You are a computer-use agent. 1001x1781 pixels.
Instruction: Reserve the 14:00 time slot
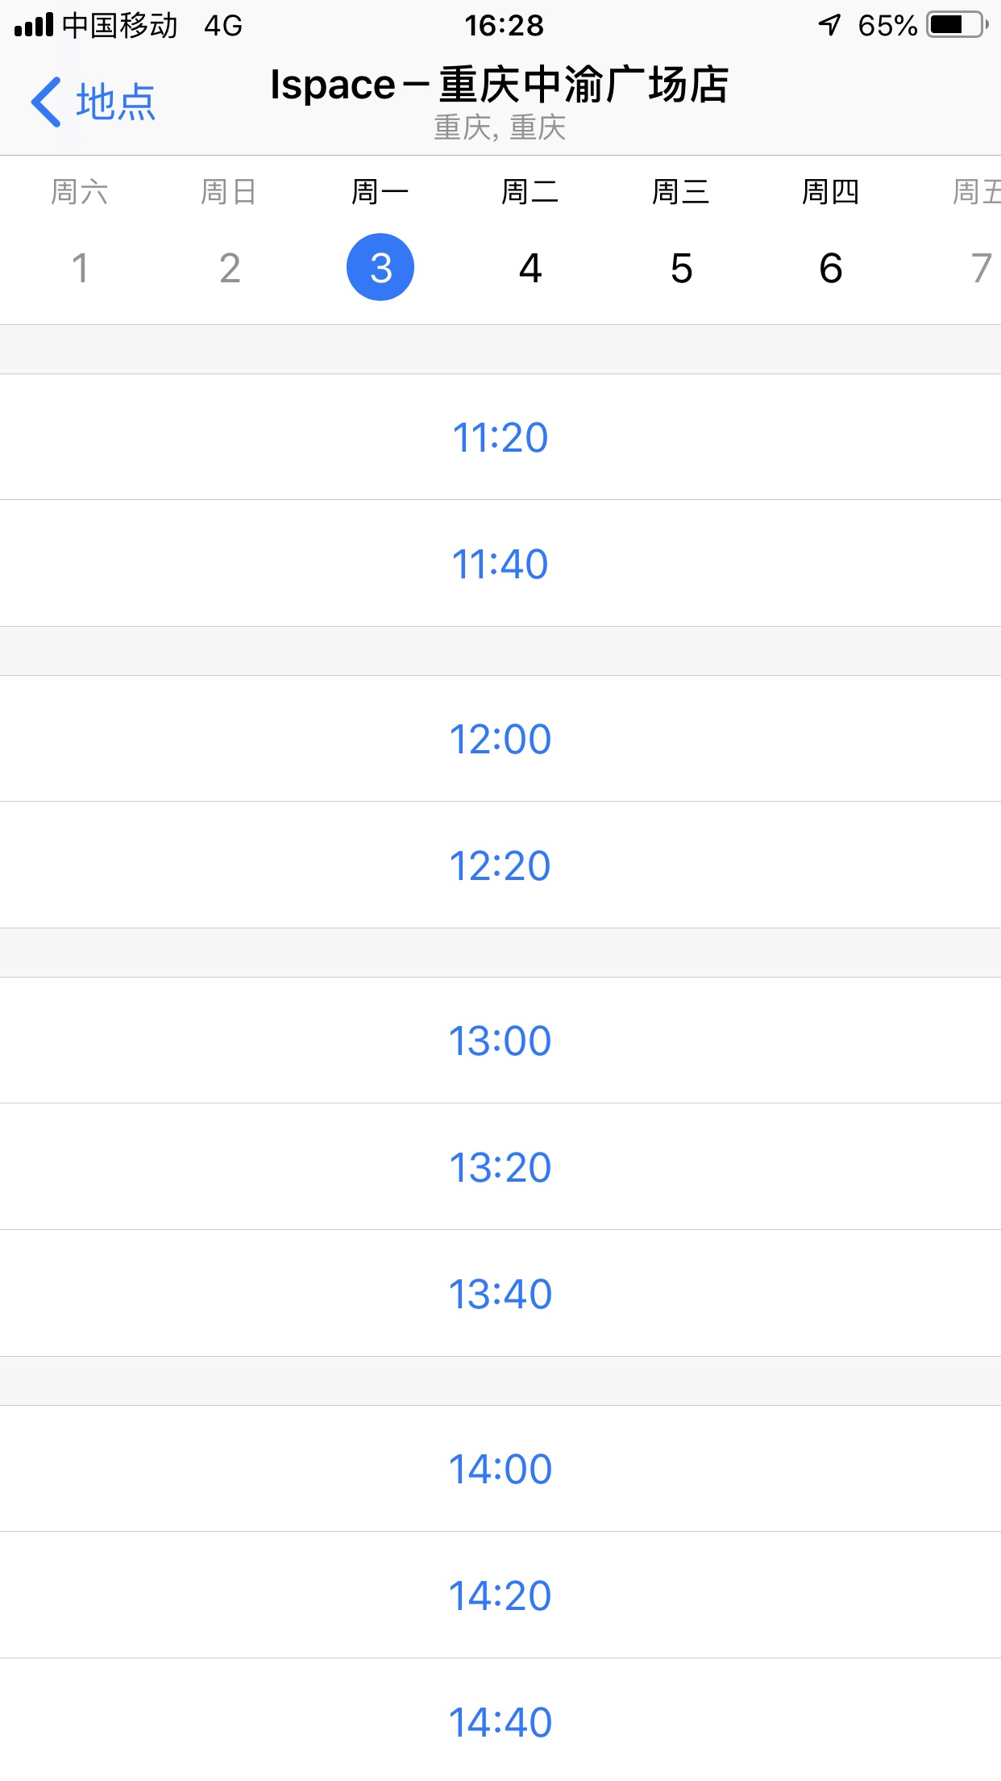500,1469
